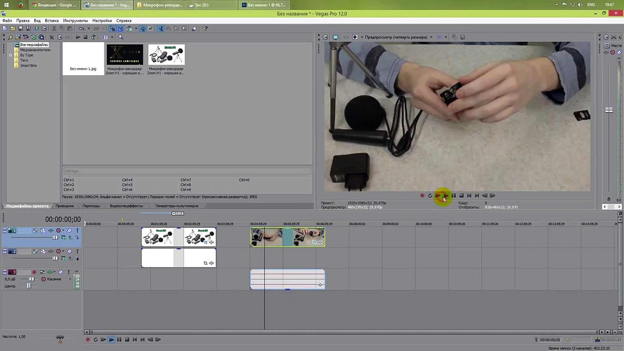Open the Вставка menu
Screen dimensions: 624x351
[52, 20]
